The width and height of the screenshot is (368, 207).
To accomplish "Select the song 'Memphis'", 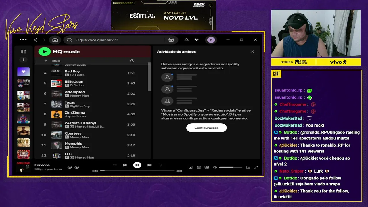I will pyautogui.click(x=73, y=144).
